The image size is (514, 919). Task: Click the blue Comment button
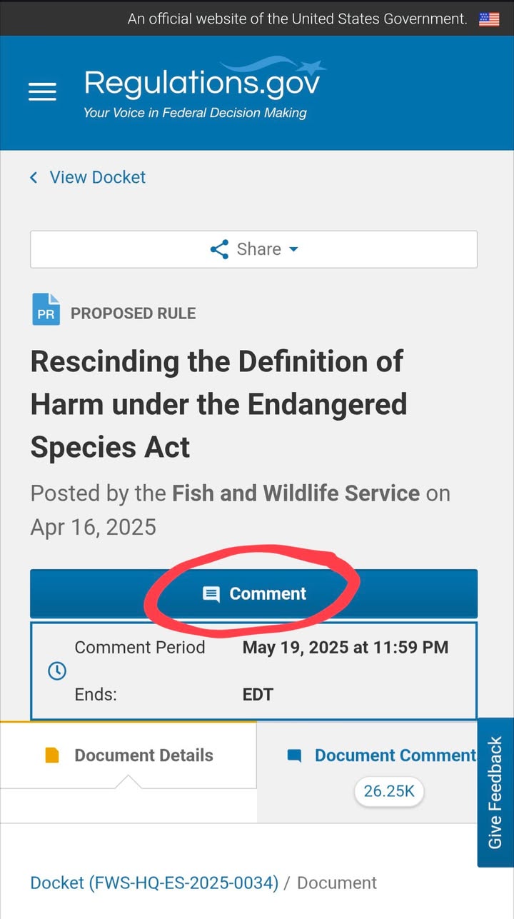coord(253,594)
